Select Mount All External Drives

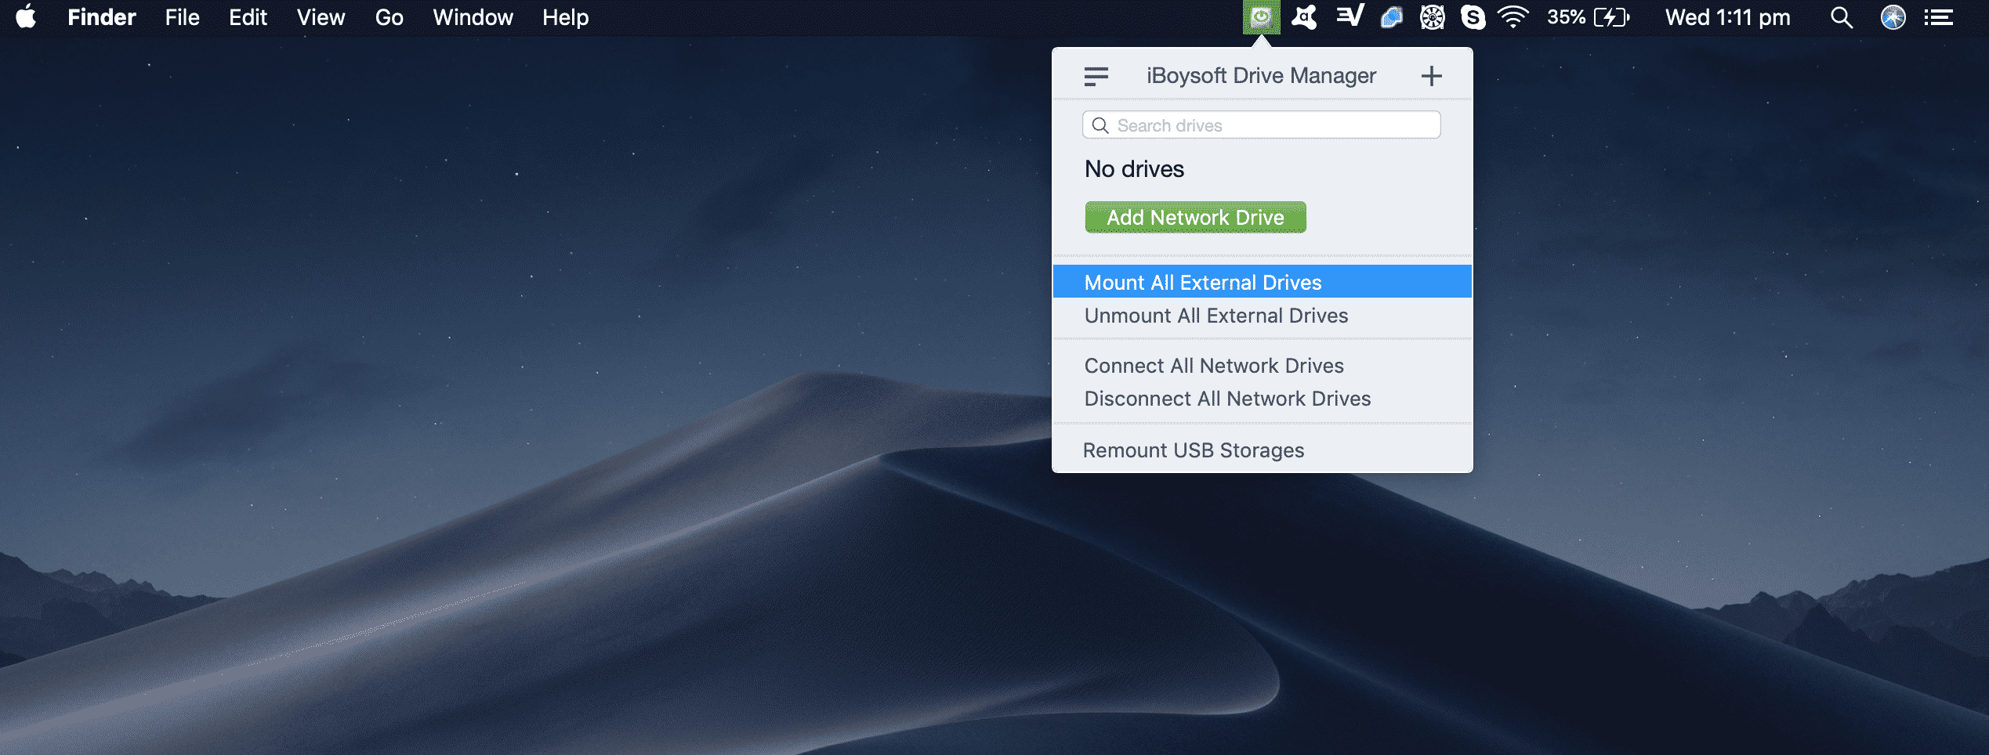coord(1202,282)
